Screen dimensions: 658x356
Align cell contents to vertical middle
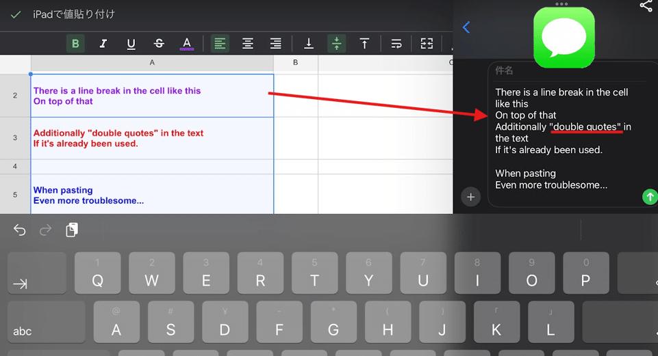pyautogui.click(x=337, y=44)
